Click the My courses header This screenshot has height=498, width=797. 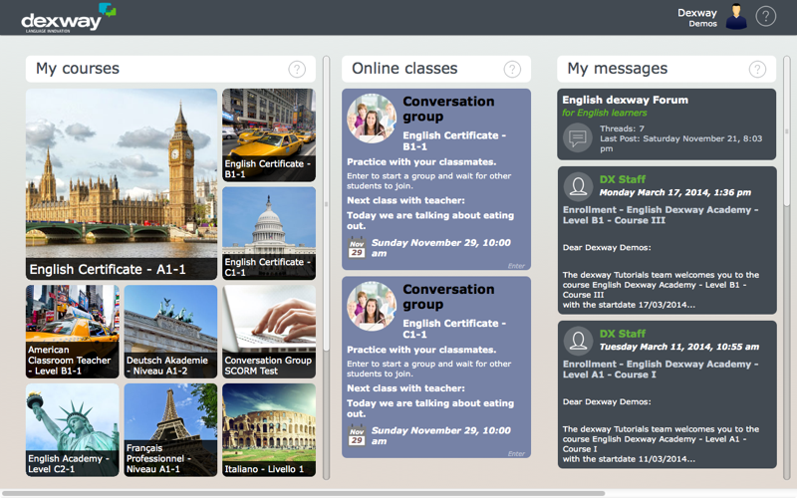tap(170, 69)
